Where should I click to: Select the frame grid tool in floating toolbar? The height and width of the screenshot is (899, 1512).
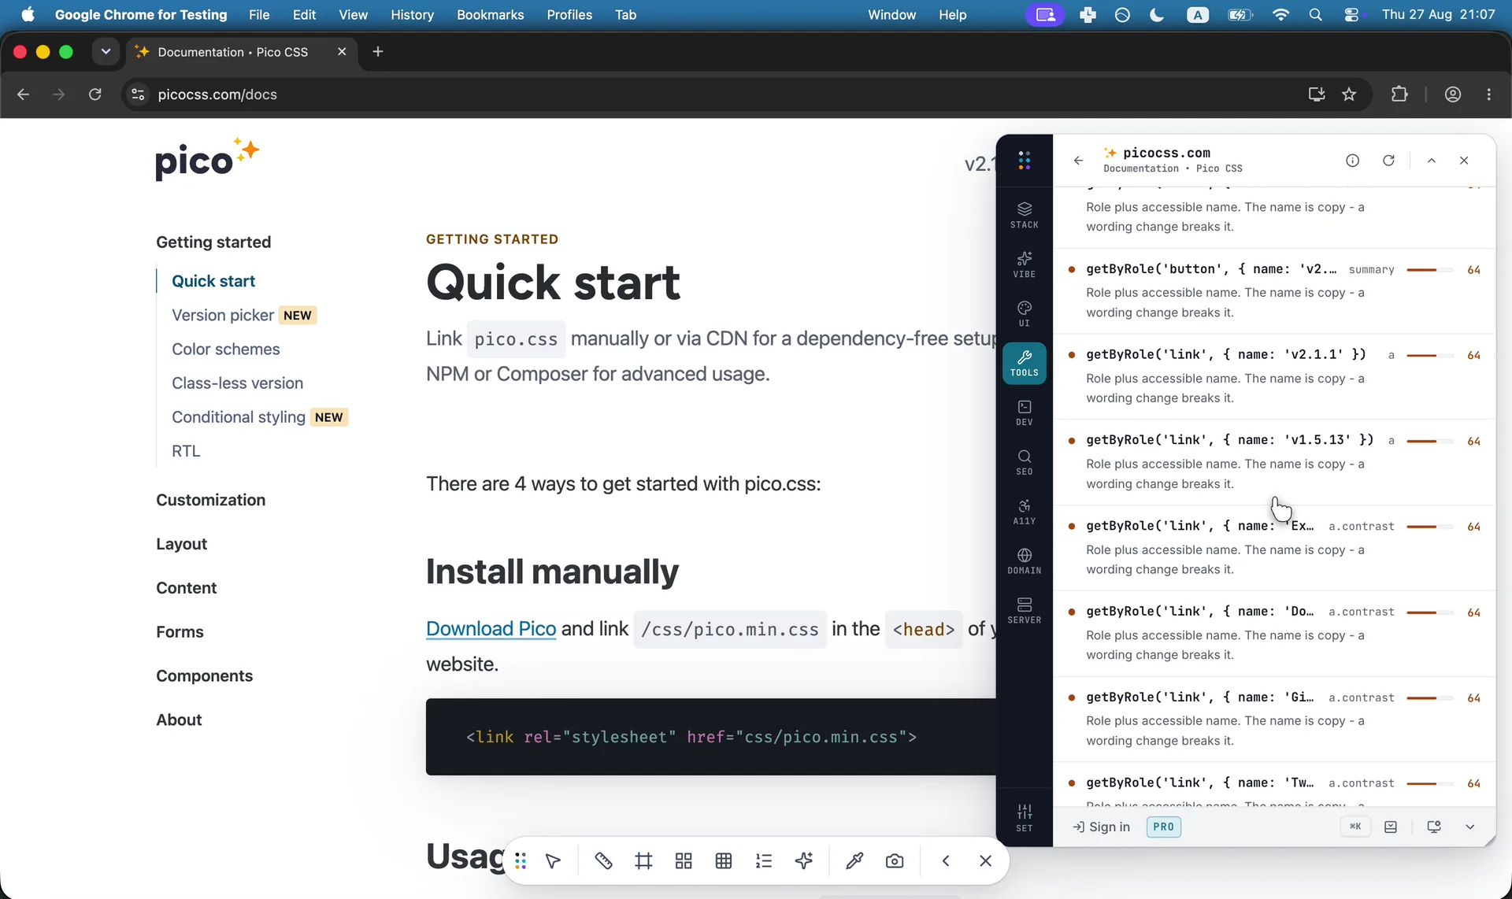pyautogui.click(x=643, y=861)
